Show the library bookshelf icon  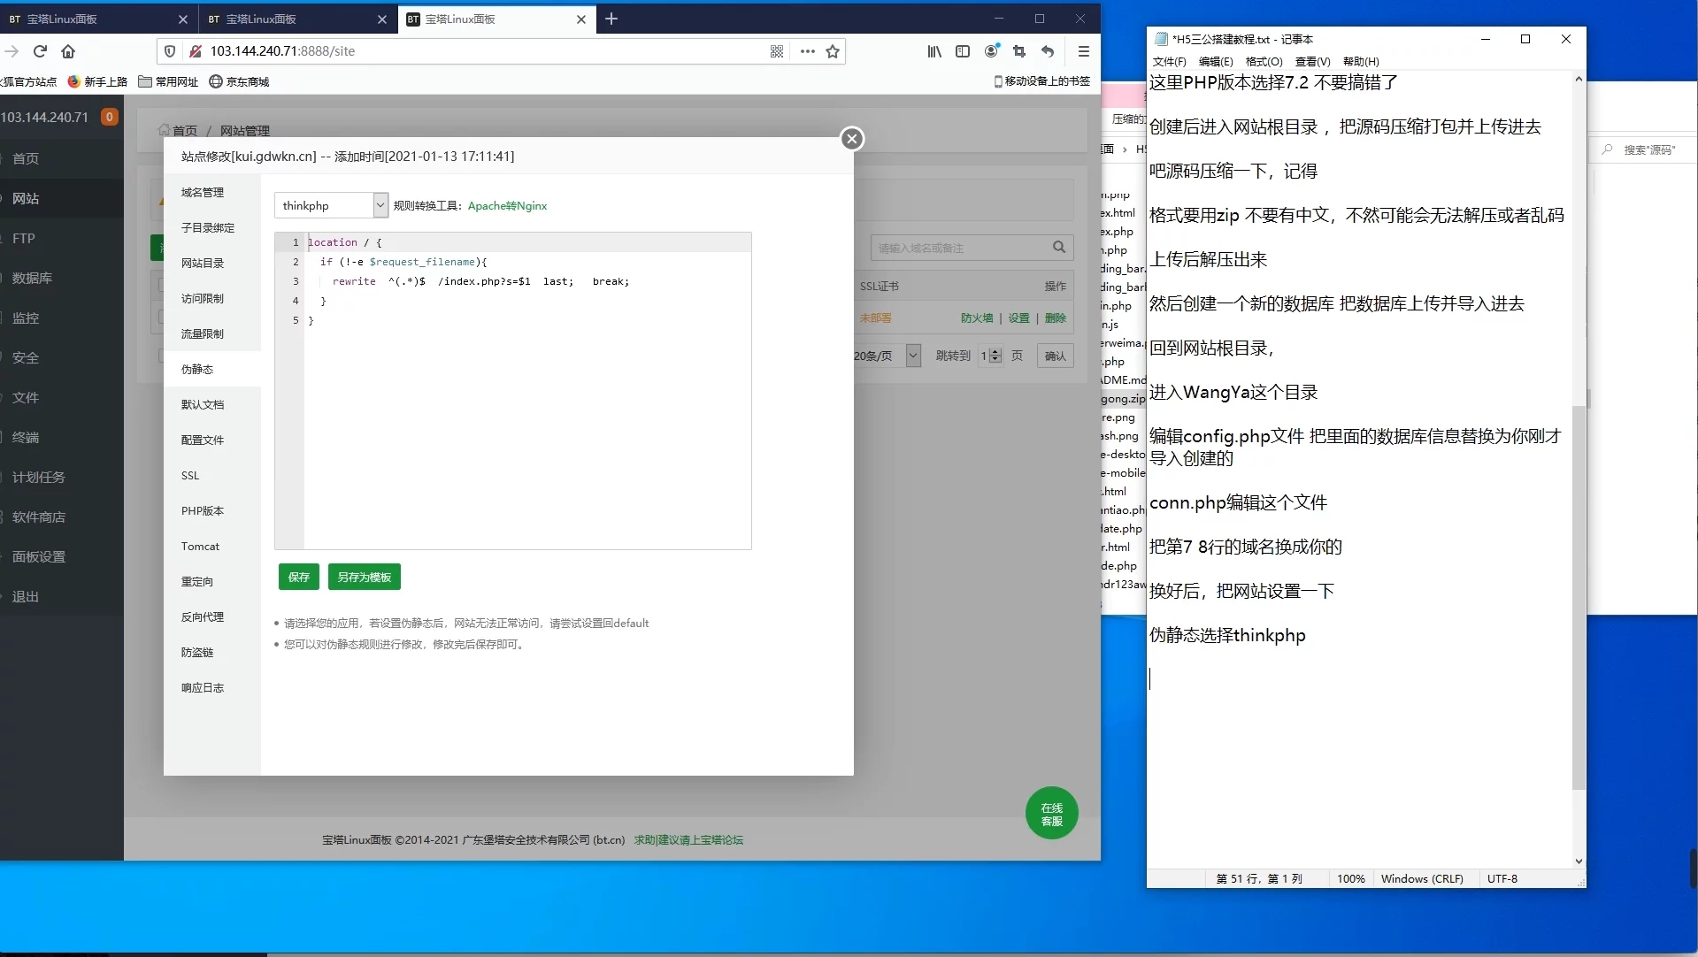(934, 51)
